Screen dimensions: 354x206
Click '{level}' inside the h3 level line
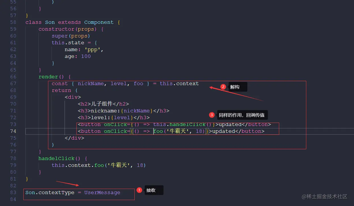click(122, 117)
